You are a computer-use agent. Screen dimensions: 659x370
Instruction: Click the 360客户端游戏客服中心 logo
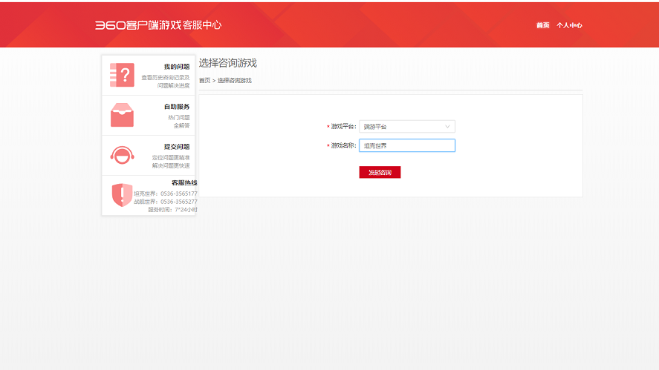point(158,25)
